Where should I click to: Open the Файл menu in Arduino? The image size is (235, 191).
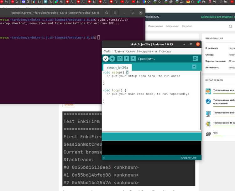107,51
